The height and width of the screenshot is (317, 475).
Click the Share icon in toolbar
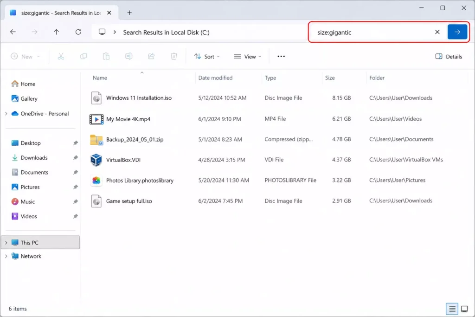point(151,56)
